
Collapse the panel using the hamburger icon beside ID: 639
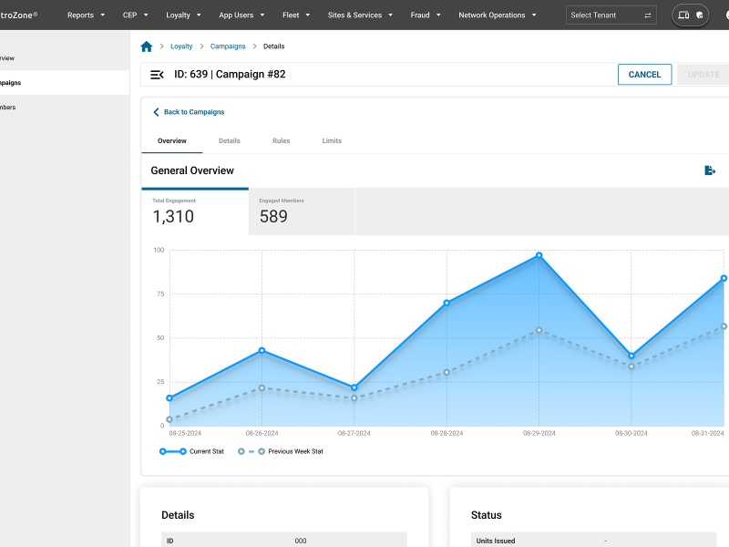pos(157,75)
